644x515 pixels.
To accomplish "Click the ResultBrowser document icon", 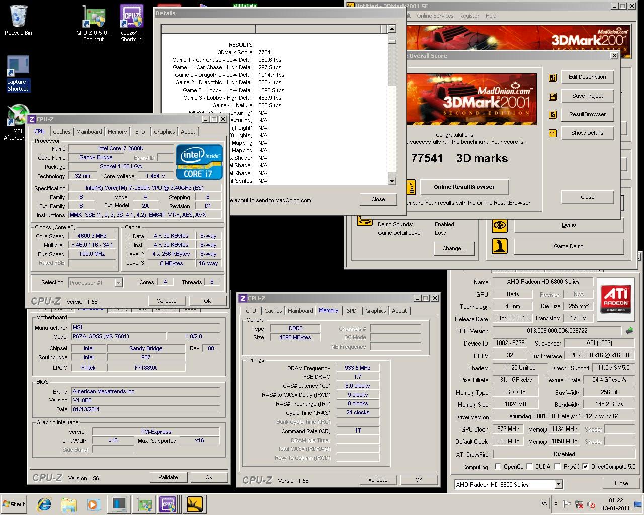I will [x=553, y=115].
